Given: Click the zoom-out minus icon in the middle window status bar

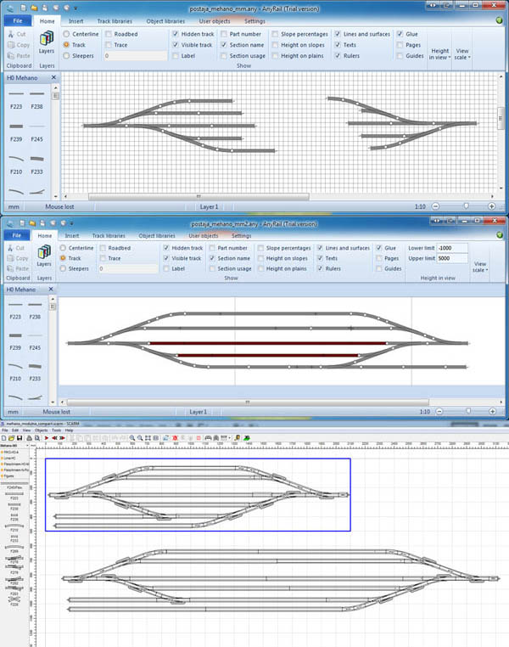Looking at the screenshot, I should pos(436,411).
